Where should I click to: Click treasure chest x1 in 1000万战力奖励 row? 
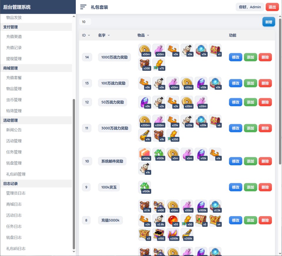(215, 50)
